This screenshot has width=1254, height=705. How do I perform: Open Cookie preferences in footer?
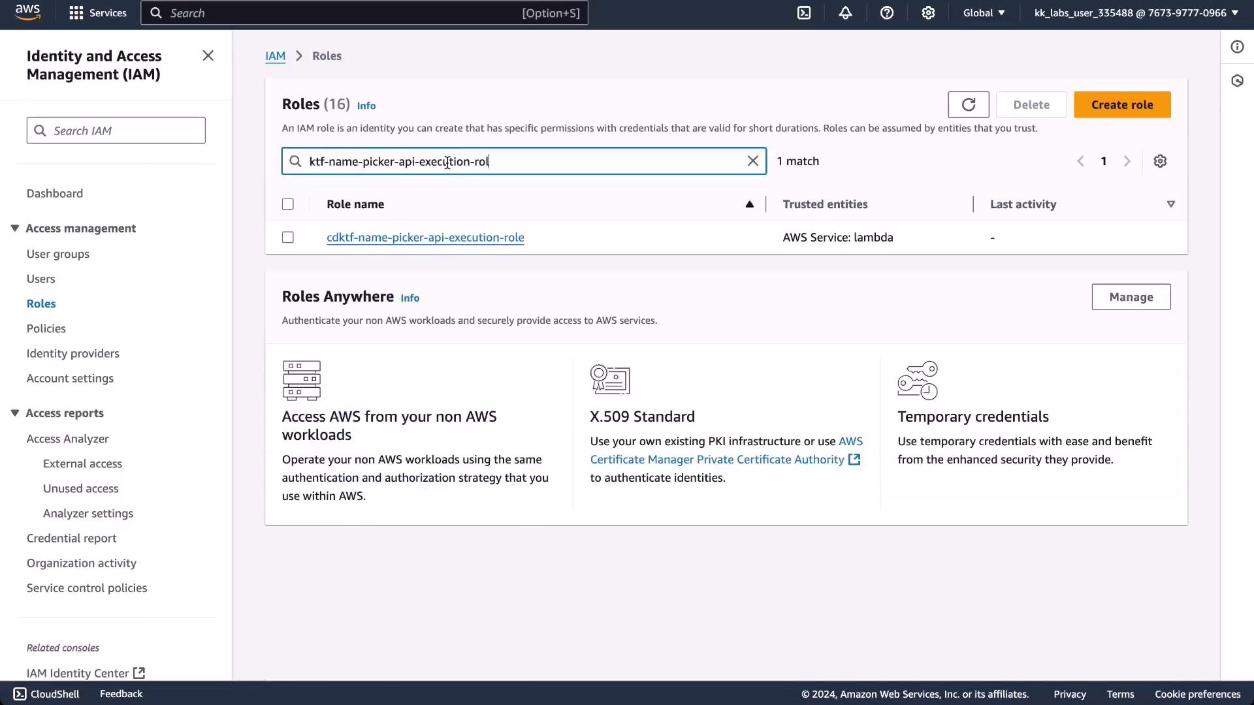1197,694
